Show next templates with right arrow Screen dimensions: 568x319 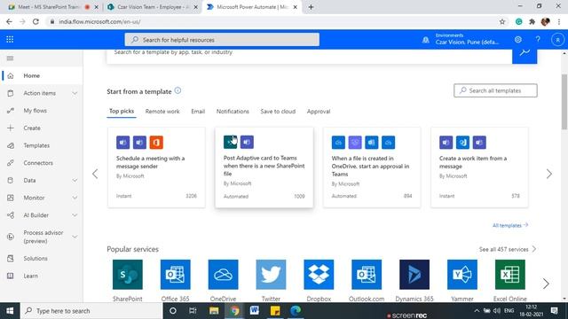point(549,174)
